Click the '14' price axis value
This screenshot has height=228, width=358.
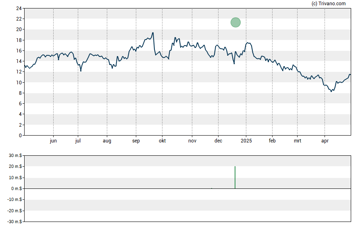(19, 61)
